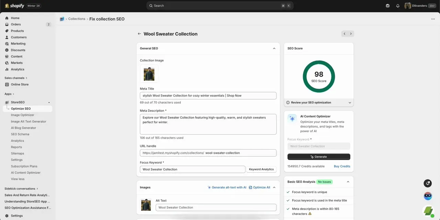Click the Home house icon
The width and height of the screenshot is (440, 220).
7,18
